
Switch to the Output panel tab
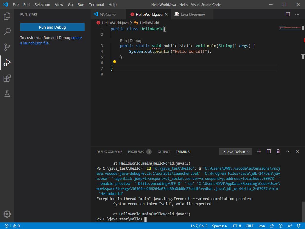click(x=164, y=152)
